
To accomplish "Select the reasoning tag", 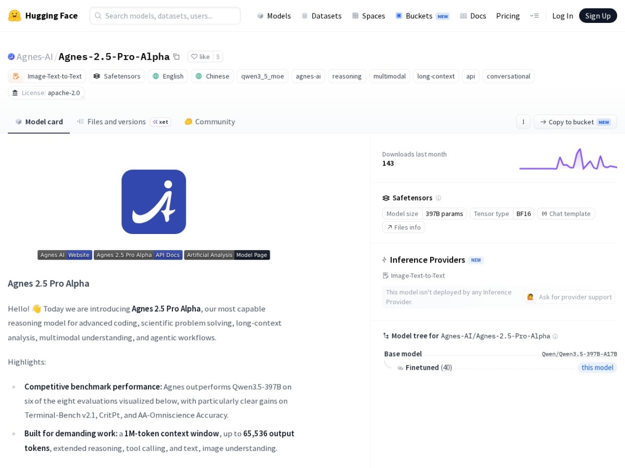I will (347, 76).
